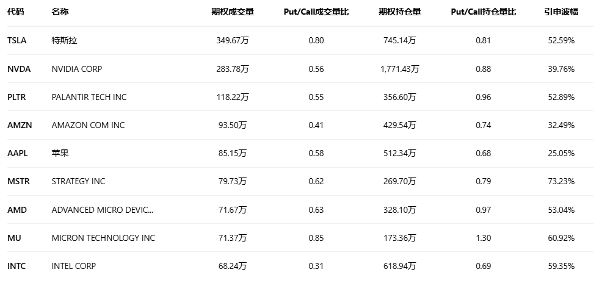The height and width of the screenshot is (283, 613).
Task: Select the AMZN ticker code
Action: [20, 125]
